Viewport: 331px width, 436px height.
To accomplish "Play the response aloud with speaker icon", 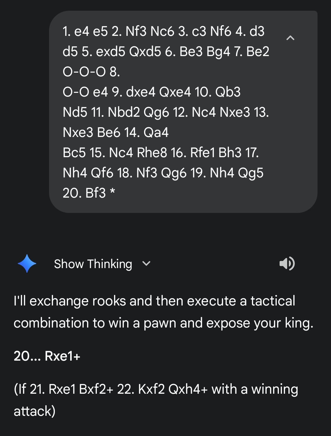I will point(287,263).
